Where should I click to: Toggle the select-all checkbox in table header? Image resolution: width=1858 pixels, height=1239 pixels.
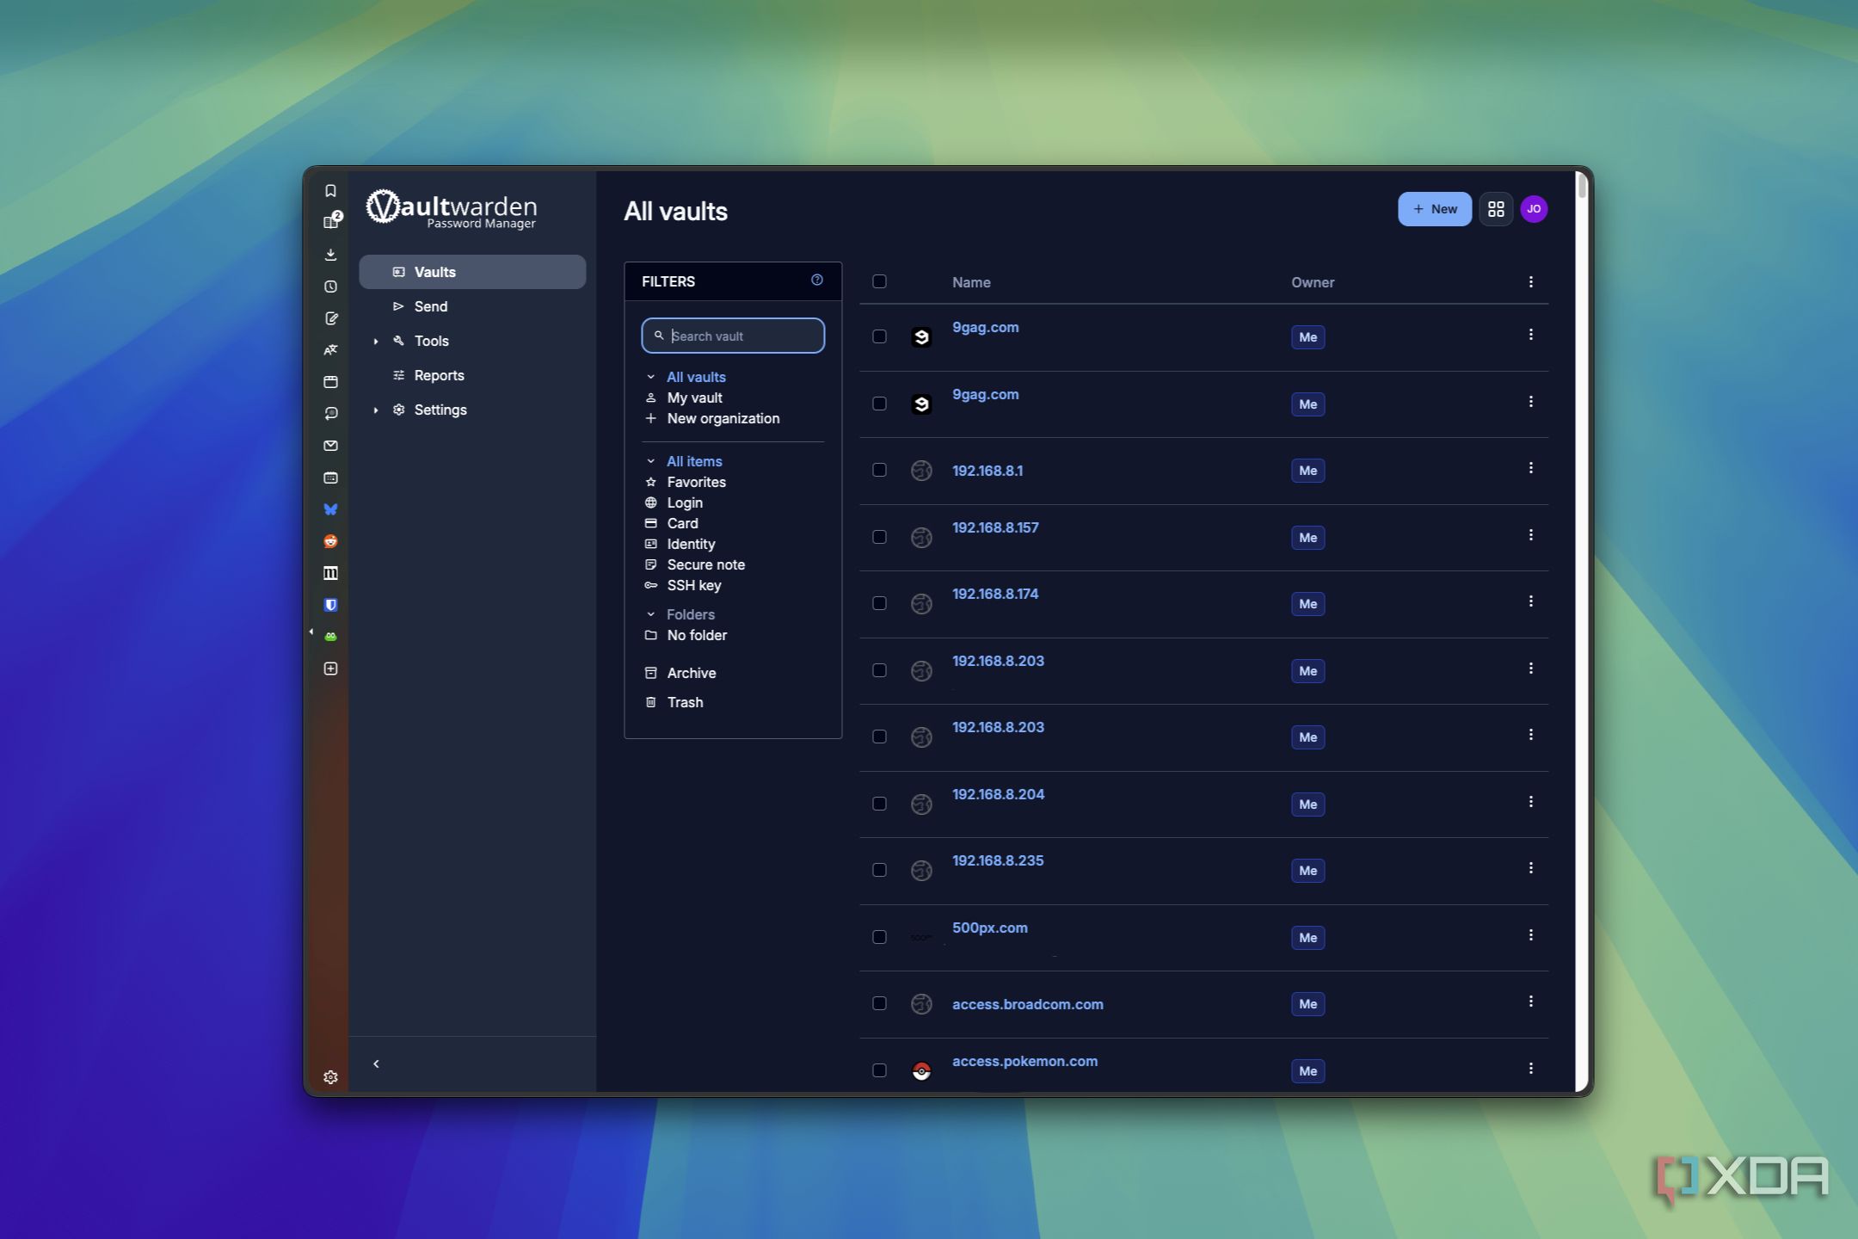(x=879, y=281)
